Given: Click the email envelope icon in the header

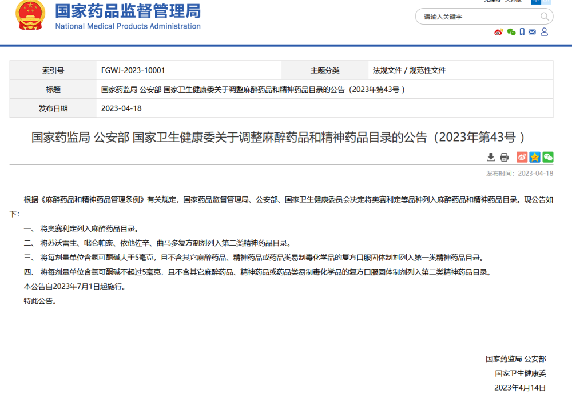Looking at the screenshot, I should point(533,32).
